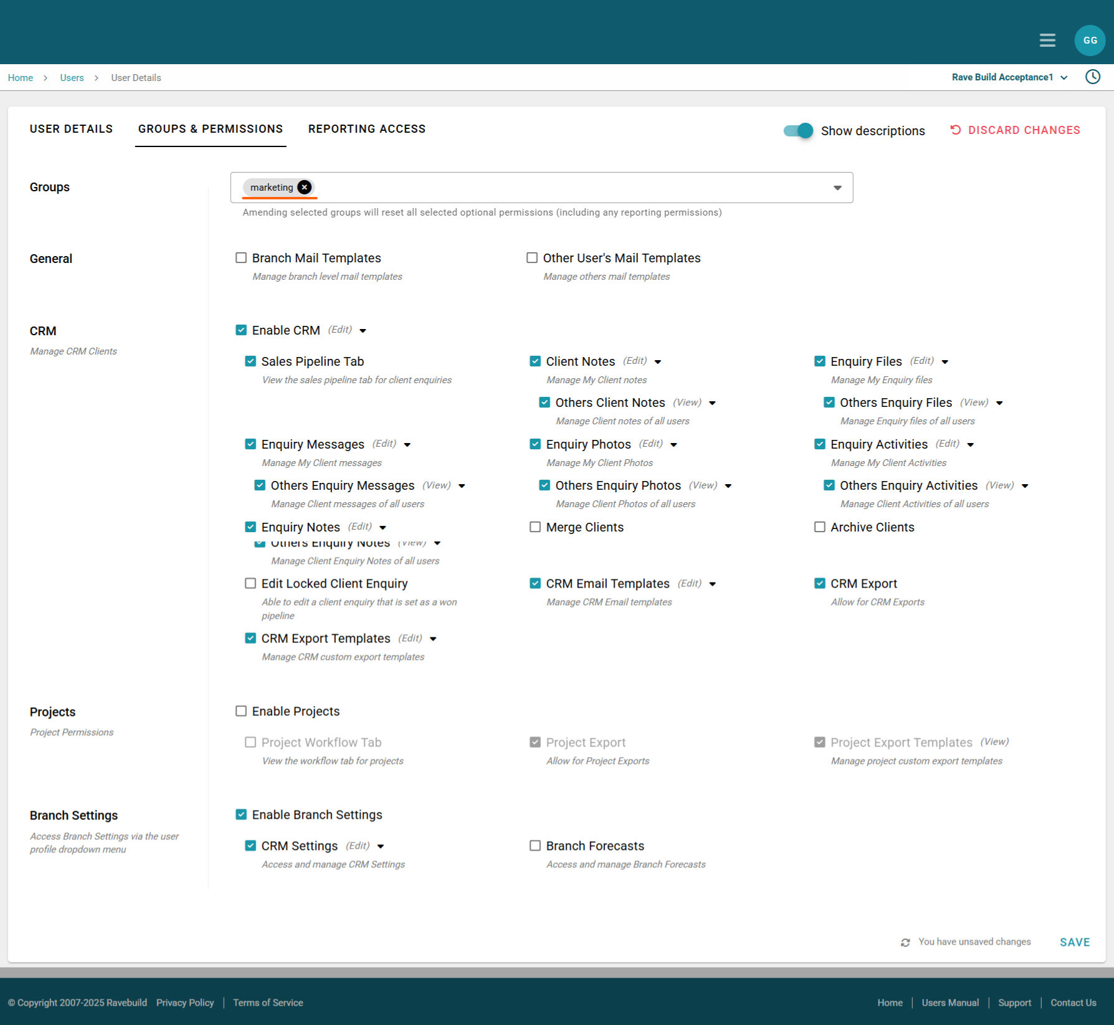Open the Users Manual footer link

coord(950,1003)
